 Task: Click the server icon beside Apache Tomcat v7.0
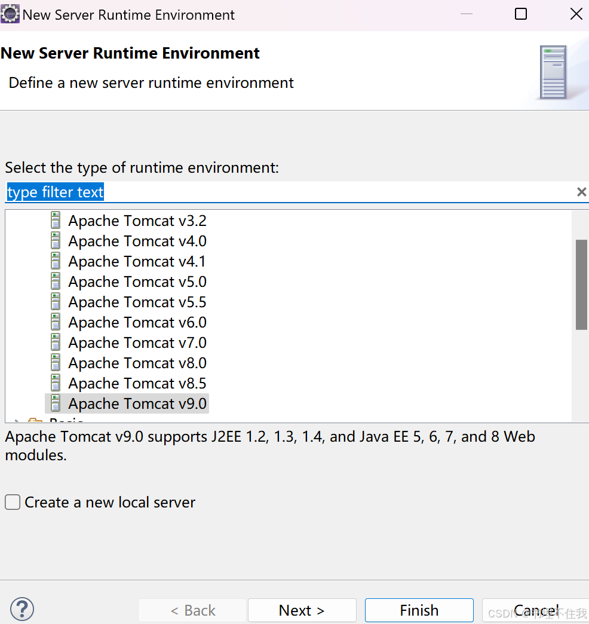point(56,342)
